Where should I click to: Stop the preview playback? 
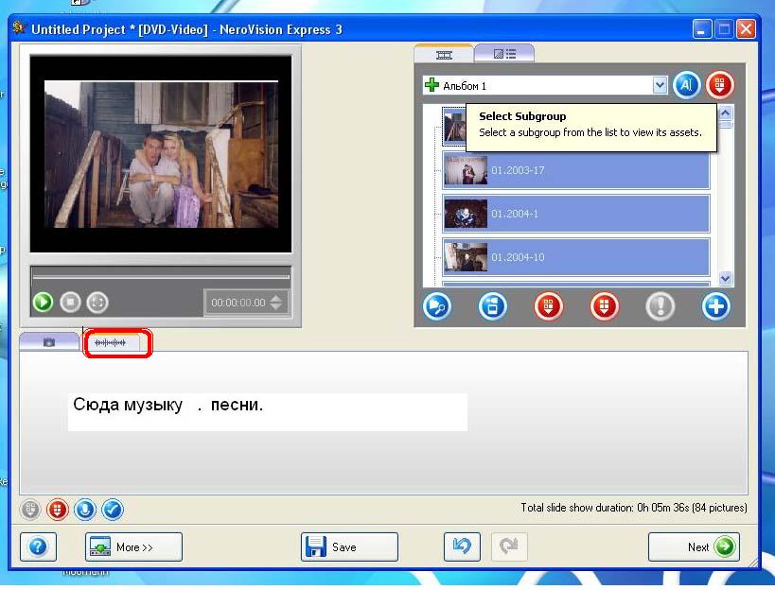pos(70,302)
